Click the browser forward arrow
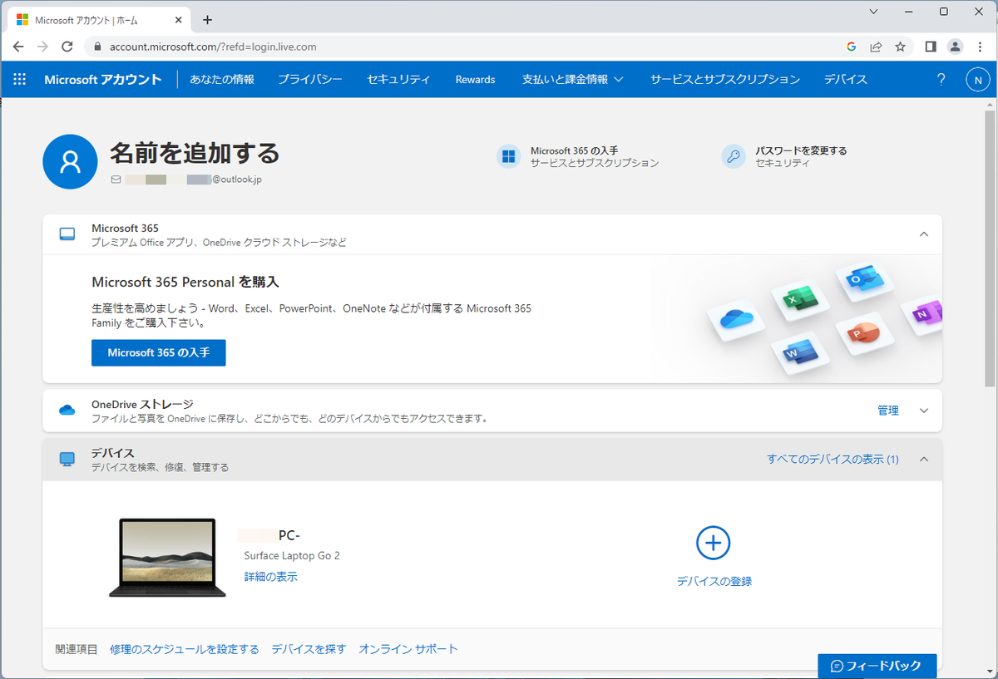 tap(42, 47)
